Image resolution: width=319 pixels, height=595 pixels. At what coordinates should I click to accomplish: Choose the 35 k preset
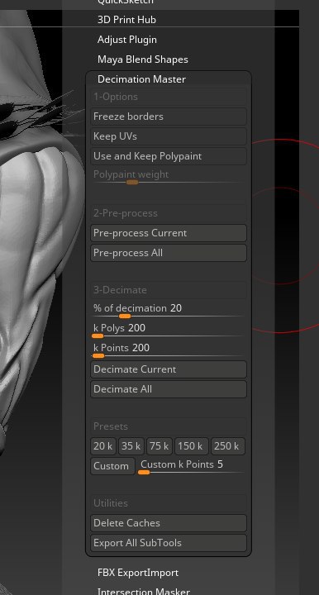click(131, 446)
